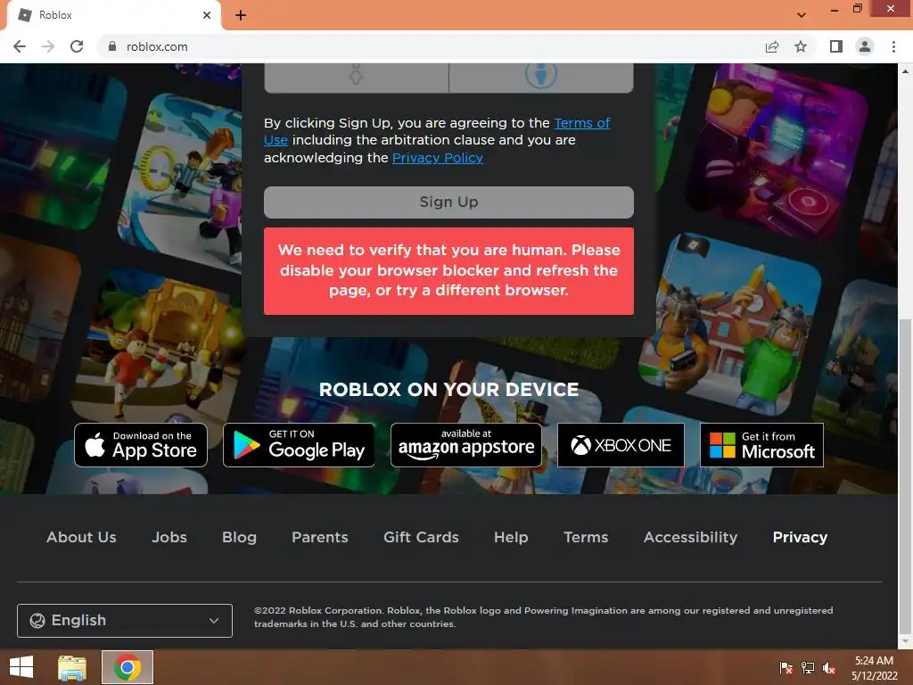Screen dimensions: 913x685
Task: Go to About Us footer link
Action: 81,537
